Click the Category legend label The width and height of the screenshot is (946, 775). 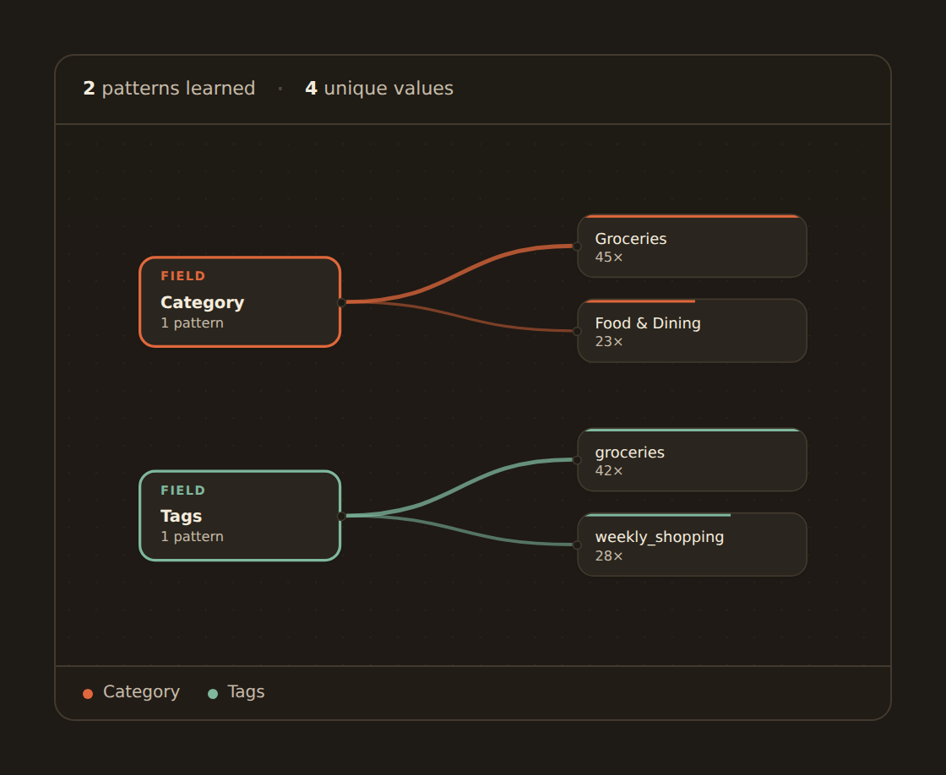pos(141,691)
